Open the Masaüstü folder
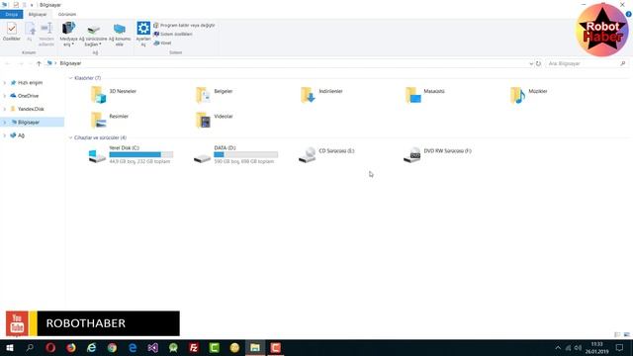The height and width of the screenshot is (356, 633). point(425,95)
